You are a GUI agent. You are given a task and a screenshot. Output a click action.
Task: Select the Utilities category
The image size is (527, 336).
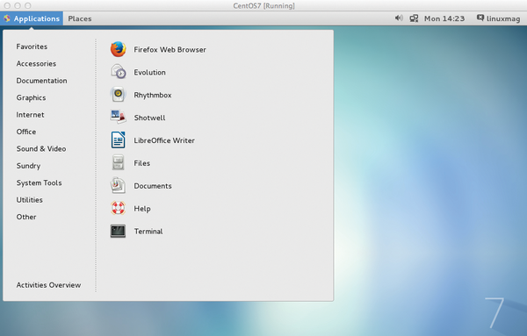pos(30,200)
